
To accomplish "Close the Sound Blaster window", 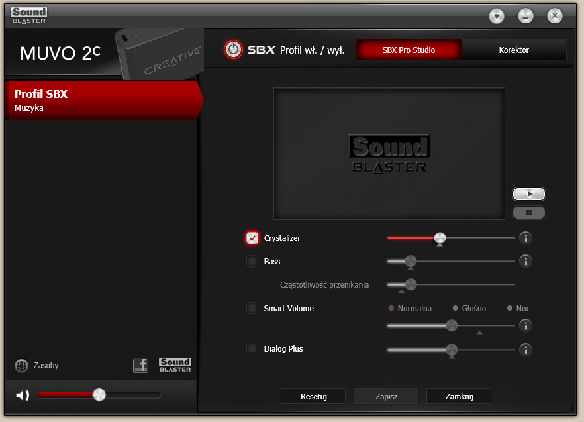I will 555,16.
